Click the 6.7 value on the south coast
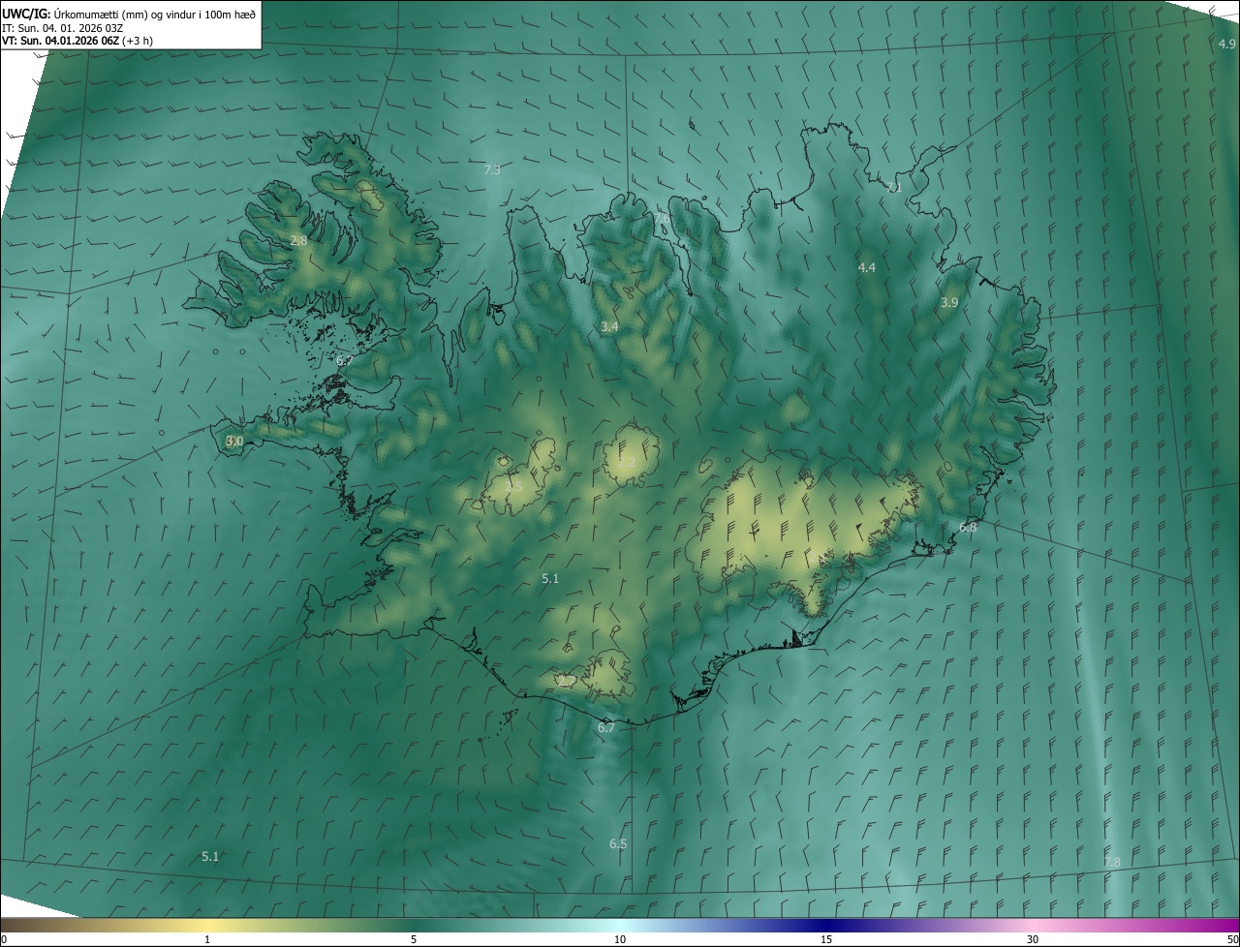The height and width of the screenshot is (947, 1240). point(606,726)
